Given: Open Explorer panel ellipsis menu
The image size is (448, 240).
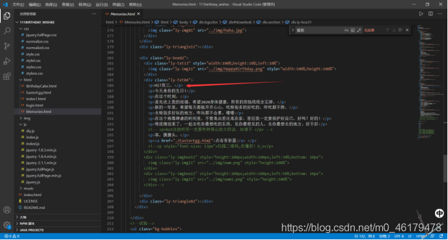Looking at the screenshot, I should pyautogui.click(x=94, y=14).
